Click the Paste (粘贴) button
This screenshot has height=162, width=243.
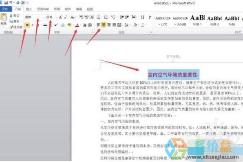coord(4,20)
